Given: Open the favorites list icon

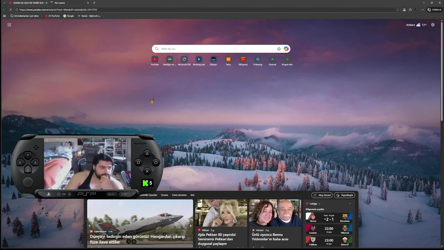Looking at the screenshot, I should [410, 10].
